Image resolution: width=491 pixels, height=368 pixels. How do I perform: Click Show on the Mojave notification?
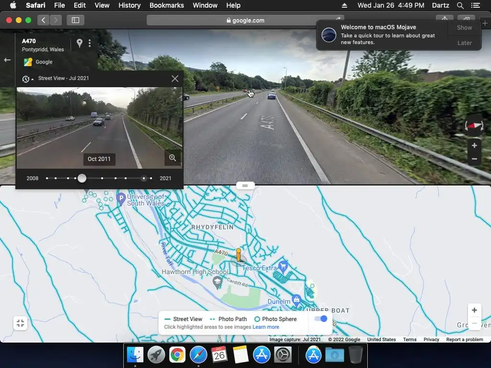click(x=464, y=27)
